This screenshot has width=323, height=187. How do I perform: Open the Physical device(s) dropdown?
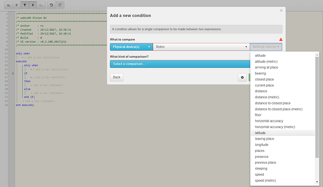pos(132,47)
